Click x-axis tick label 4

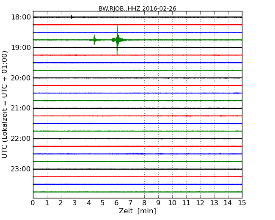pyautogui.click(x=89, y=203)
